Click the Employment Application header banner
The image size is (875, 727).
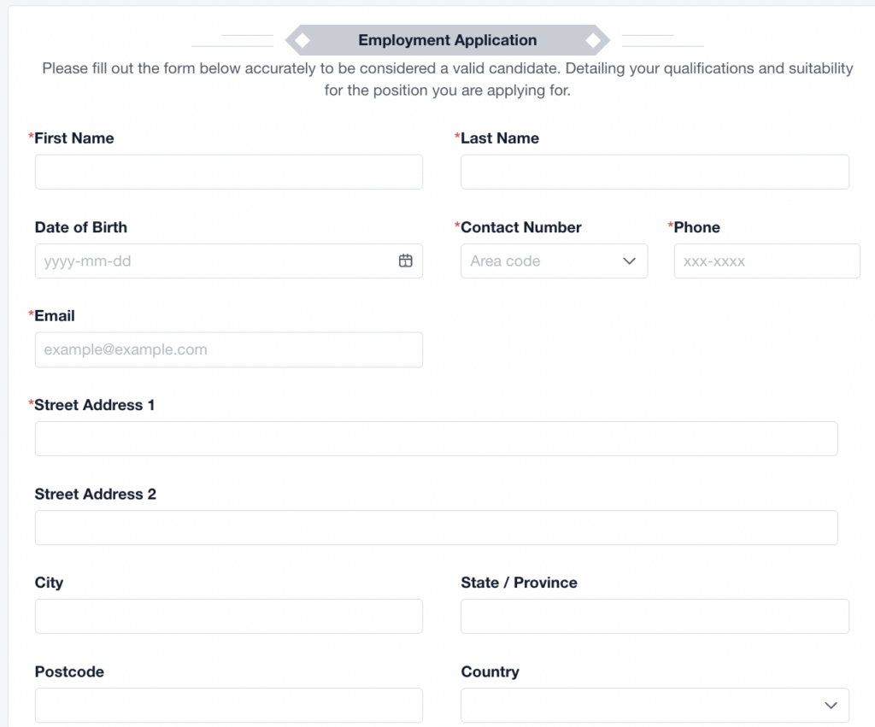pyautogui.click(x=448, y=40)
